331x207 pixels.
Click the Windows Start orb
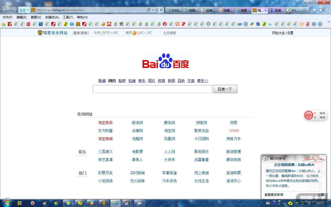pyautogui.click(x=6, y=203)
